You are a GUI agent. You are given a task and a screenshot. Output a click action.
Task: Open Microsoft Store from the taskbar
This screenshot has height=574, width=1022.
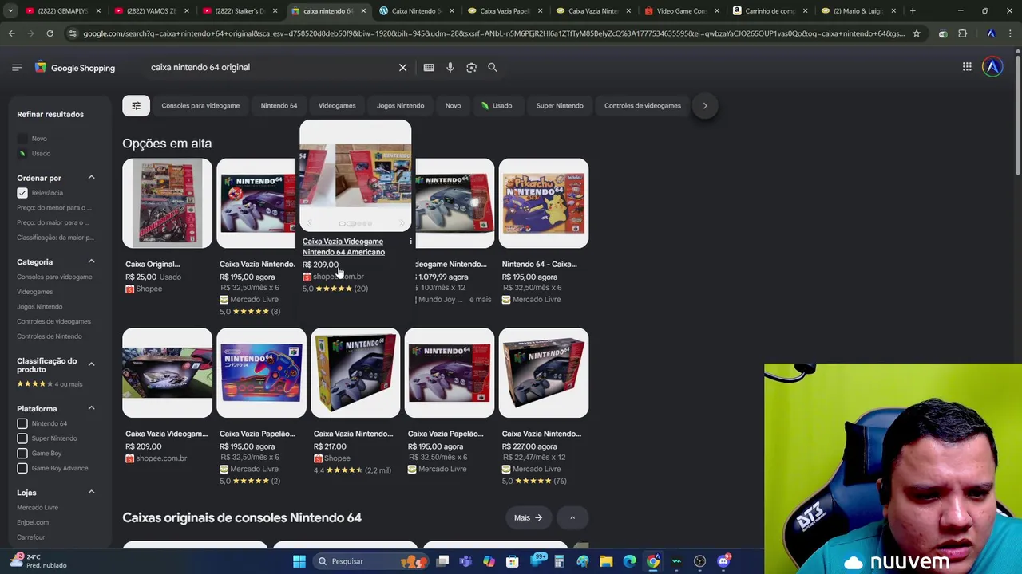click(x=513, y=561)
